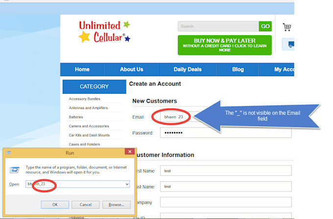The image size is (333, 219).
Task: Click the CATEGORY sidebar header
Action: tap(95, 87)
